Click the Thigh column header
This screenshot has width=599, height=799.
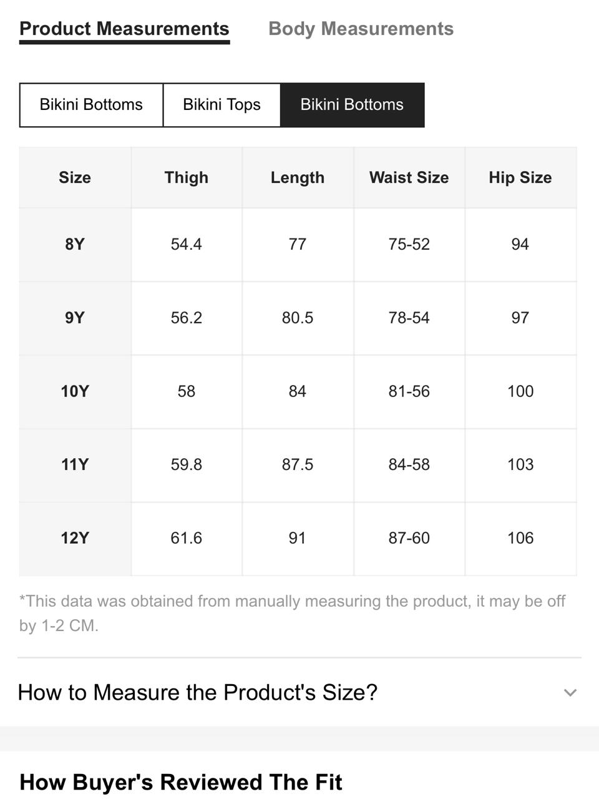[x=187, y=178]
